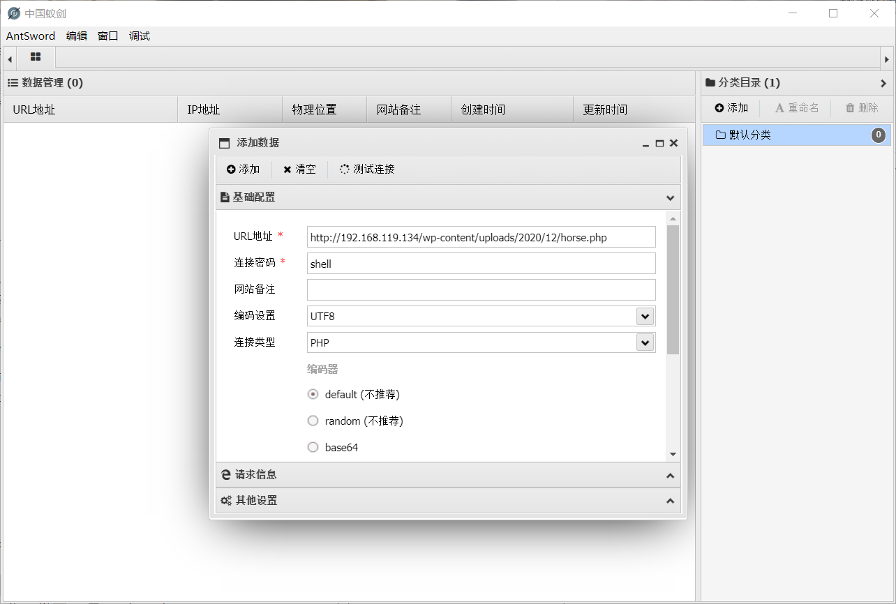Open the 连接类型 PHP dropdown
This screenshot has width=896, height=604.
(645, 342)
